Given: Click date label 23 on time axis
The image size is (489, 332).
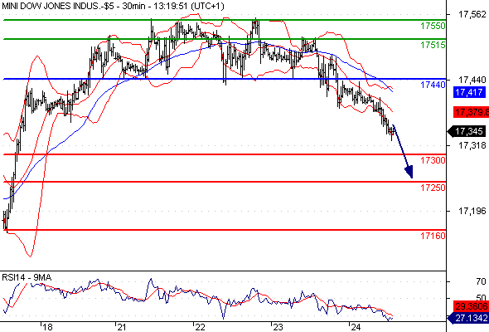Looking at the screenshot, I should point(278,327).
